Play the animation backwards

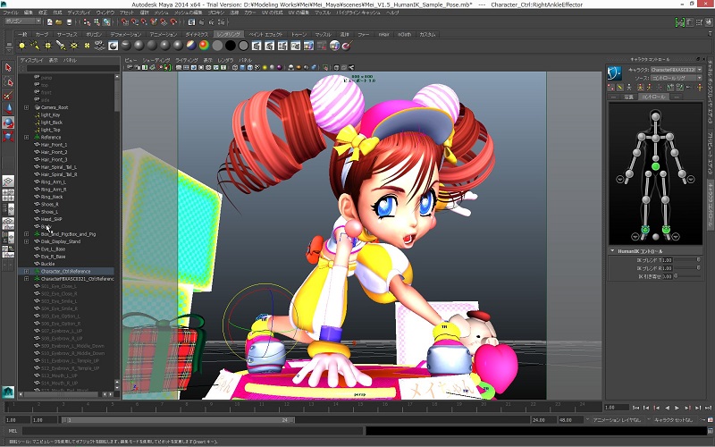click(667, 408)
